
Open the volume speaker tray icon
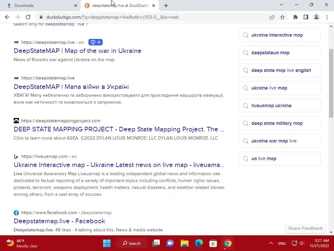click(302, 243)
